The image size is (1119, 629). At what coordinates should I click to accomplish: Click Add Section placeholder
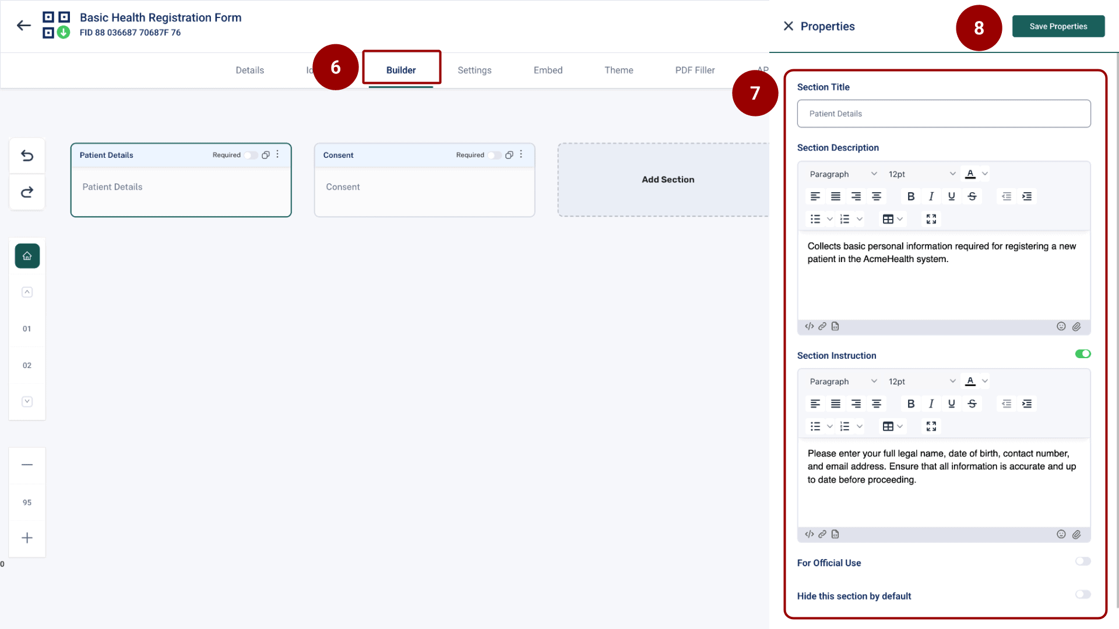click(x=668, y=179)
